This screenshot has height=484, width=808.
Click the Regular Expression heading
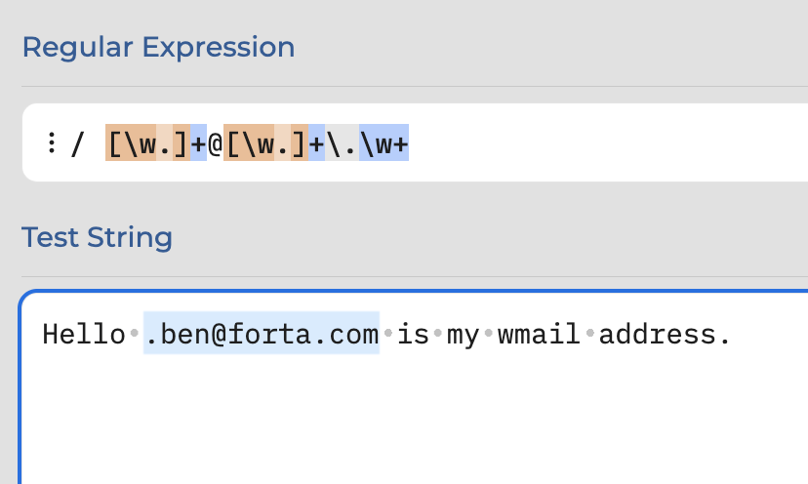159,48
